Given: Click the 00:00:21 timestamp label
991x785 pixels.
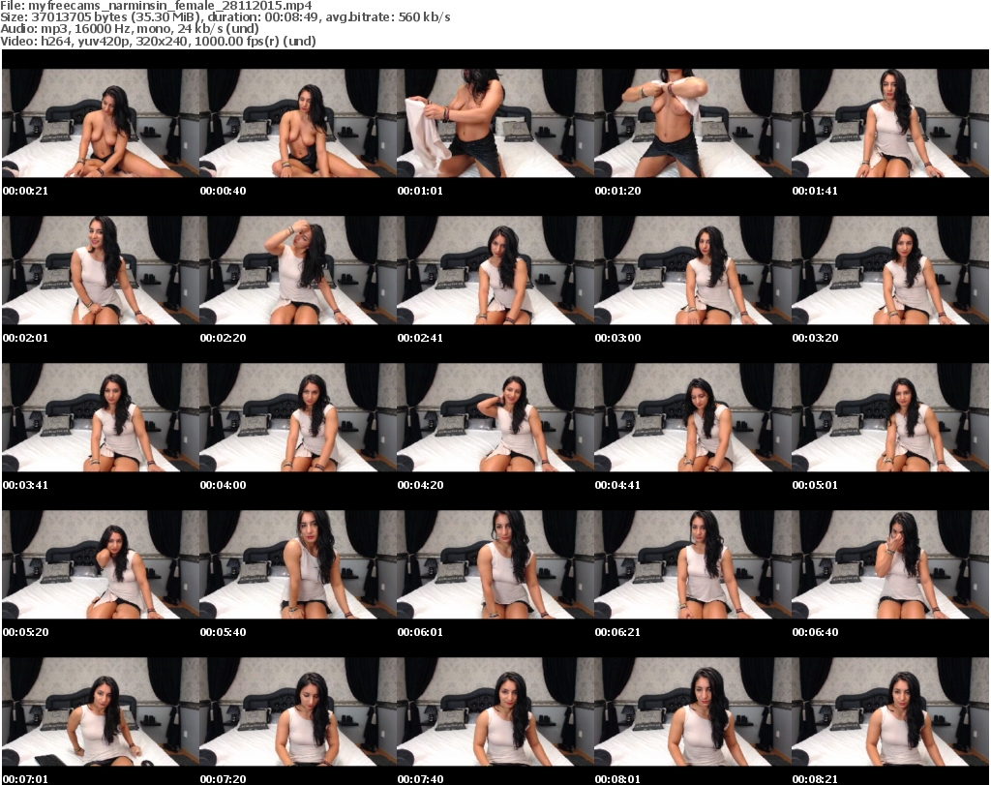Looking at the screenshot, I should (25, 191).
